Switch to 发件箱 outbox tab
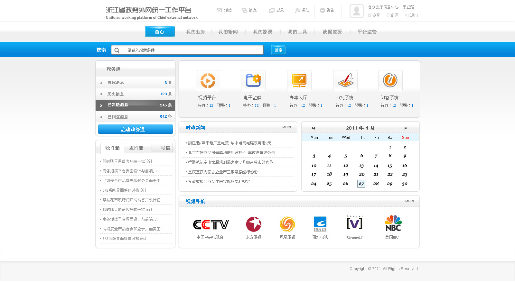 pos(136,148)
